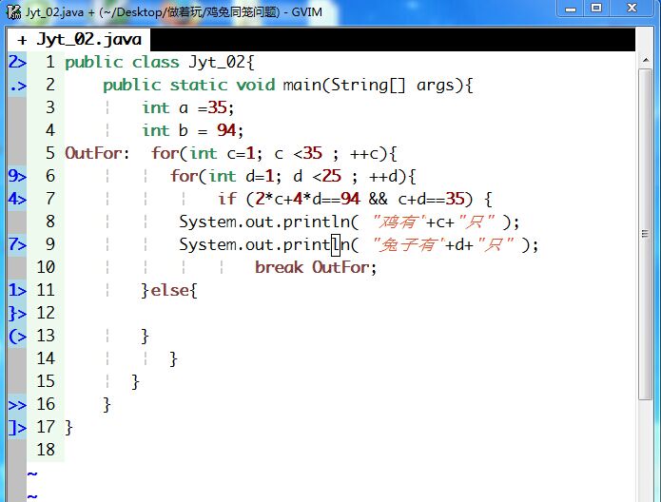The width and height of the screenshot is (661, 502).
Task: Click the value '94' on line 4
Action: [x=226, y=130]
